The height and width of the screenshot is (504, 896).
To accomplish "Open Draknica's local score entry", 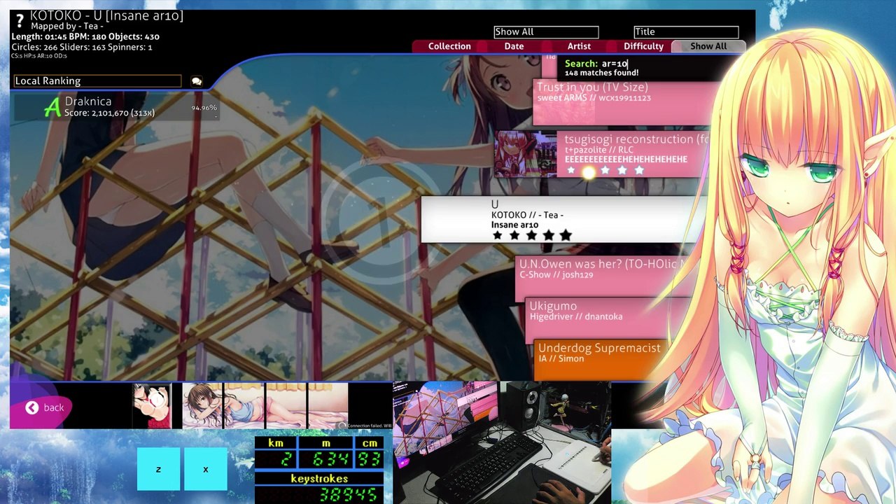I will (115, 107).
